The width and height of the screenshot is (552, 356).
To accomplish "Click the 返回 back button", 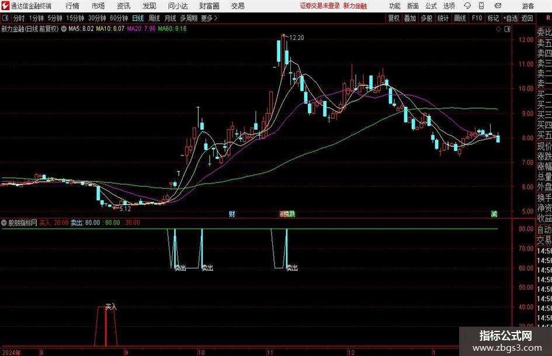I will click(527, 18).
